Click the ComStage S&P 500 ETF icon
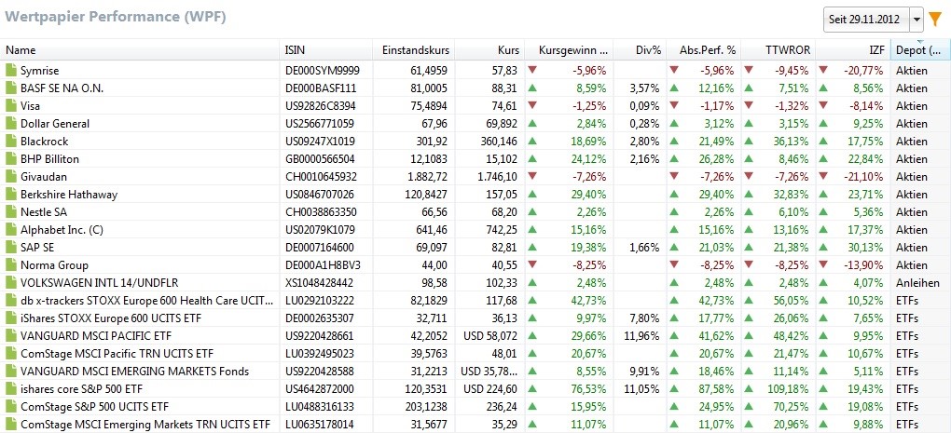Viewport: 951px width, 433px height. tap(11, 407)
